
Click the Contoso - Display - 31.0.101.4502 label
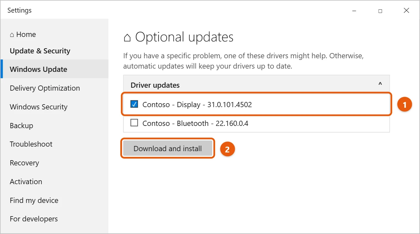tap(197, 105)
